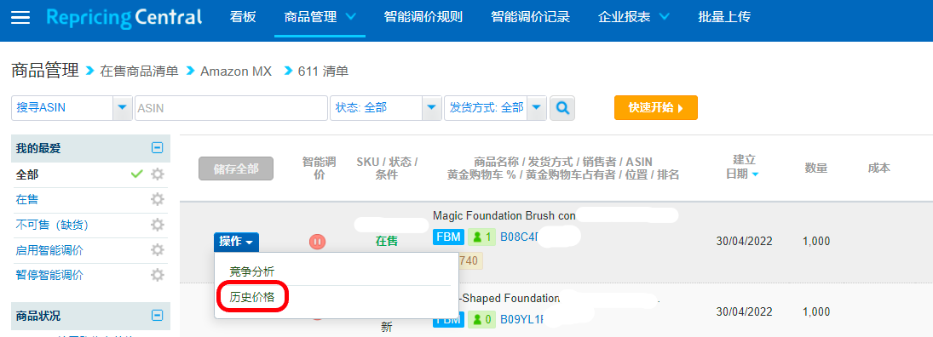The image size is (933, 337).
Task: Open ASIN link B09YL1
Action: 522,320
